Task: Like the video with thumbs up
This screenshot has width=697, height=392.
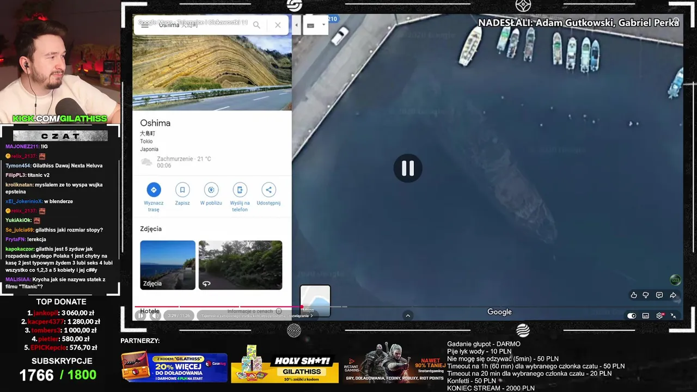Action: pyautogui.click(x=634, y=295)
